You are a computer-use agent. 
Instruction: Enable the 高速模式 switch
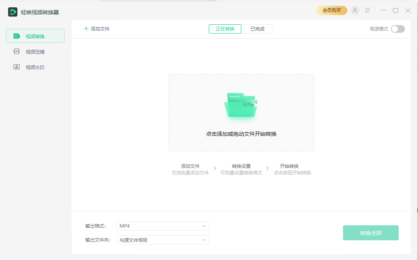pos(398,29)
